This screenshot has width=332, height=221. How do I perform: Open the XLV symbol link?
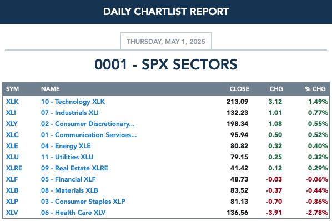tap(12, 213)
